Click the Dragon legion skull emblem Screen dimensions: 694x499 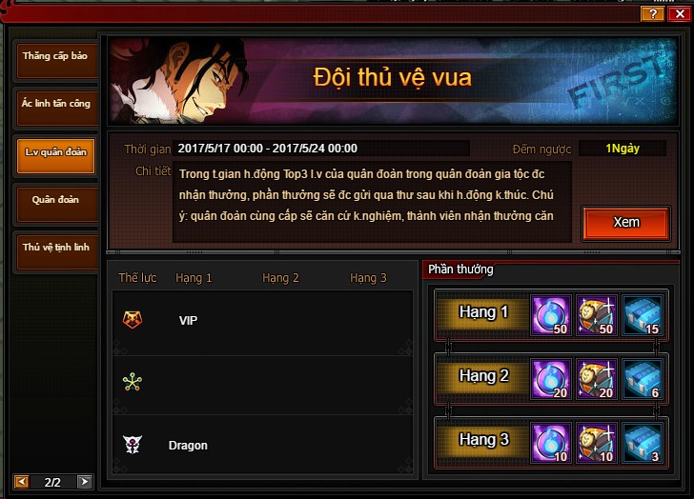point(133,445)
